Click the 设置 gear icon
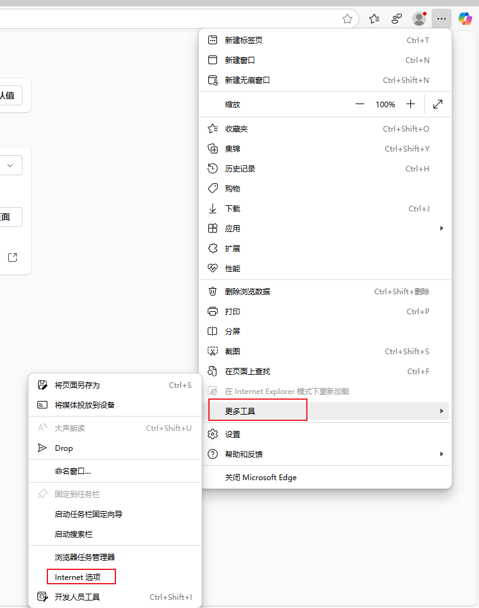The width and height of the screenshot is (479, 608). pyautogui.click(x=213, y=434)
